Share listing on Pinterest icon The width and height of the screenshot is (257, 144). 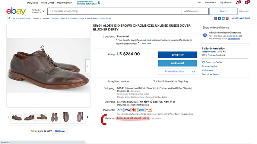point(227,18)
